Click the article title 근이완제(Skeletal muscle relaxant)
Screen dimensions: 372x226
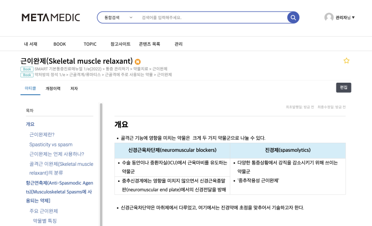(x=77, y=61)
